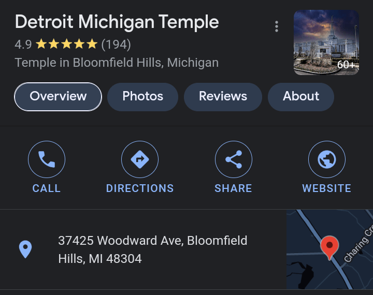Click the SHARE text label
The height and width of the screenshot is (295, 373).
(233, 188)
